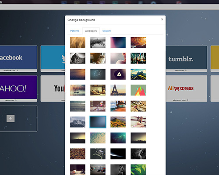Select the racing cars wallpaper
This screenshot has height=175, width=219.
tap(98, 170)
